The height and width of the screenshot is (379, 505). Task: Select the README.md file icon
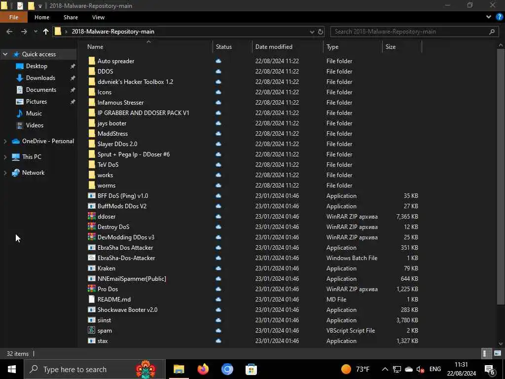point(92,299)
